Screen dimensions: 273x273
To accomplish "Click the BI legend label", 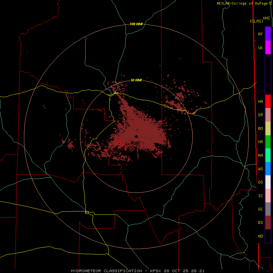I will click(x=260, y=223).
